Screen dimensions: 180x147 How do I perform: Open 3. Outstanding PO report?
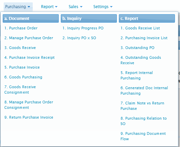[x=137, y=48]
